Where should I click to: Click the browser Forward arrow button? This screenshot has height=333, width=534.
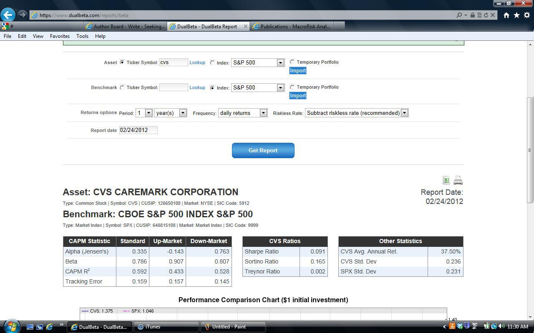pyautogui.click(x=22, y=15)
